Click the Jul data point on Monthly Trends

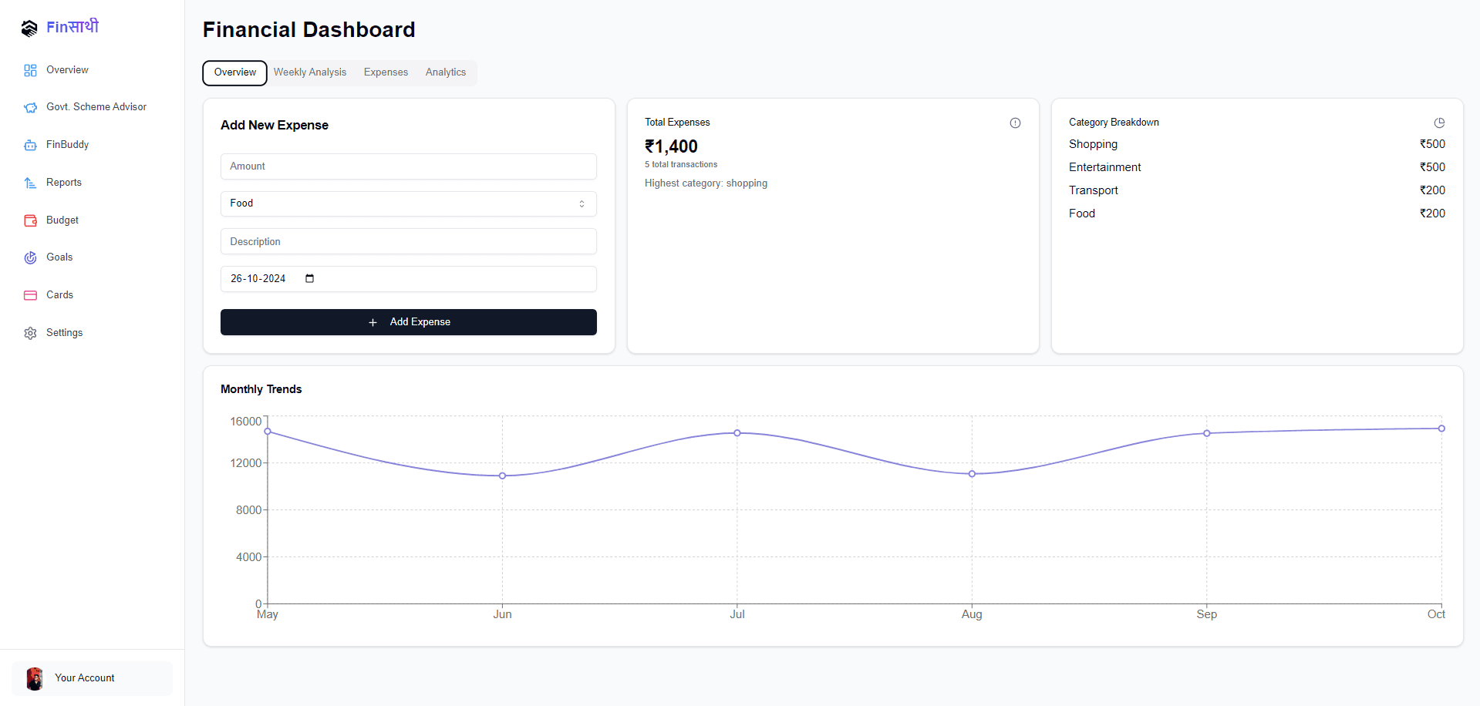pyautogui.click(x=737, y=433)
